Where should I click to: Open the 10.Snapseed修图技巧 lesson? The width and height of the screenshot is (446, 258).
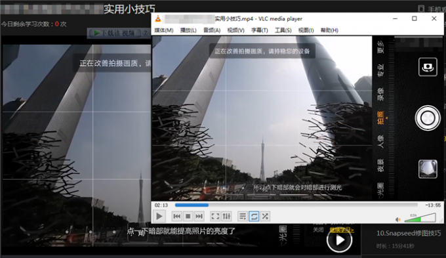[x=409, y=233]
